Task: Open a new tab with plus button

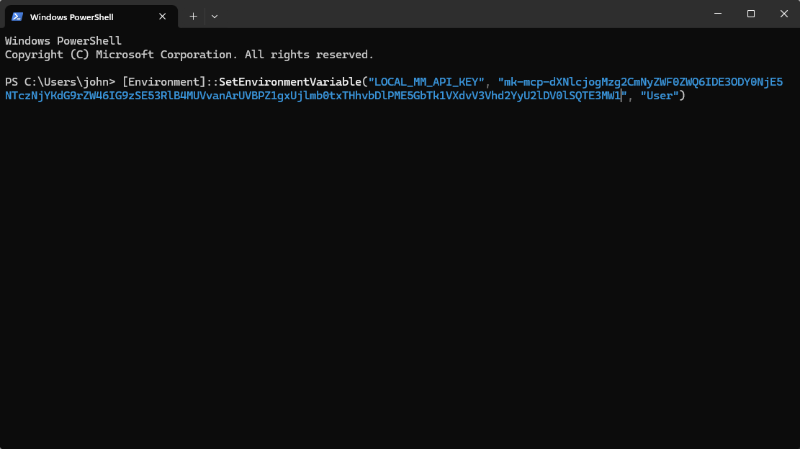Action: click(194, 17)
